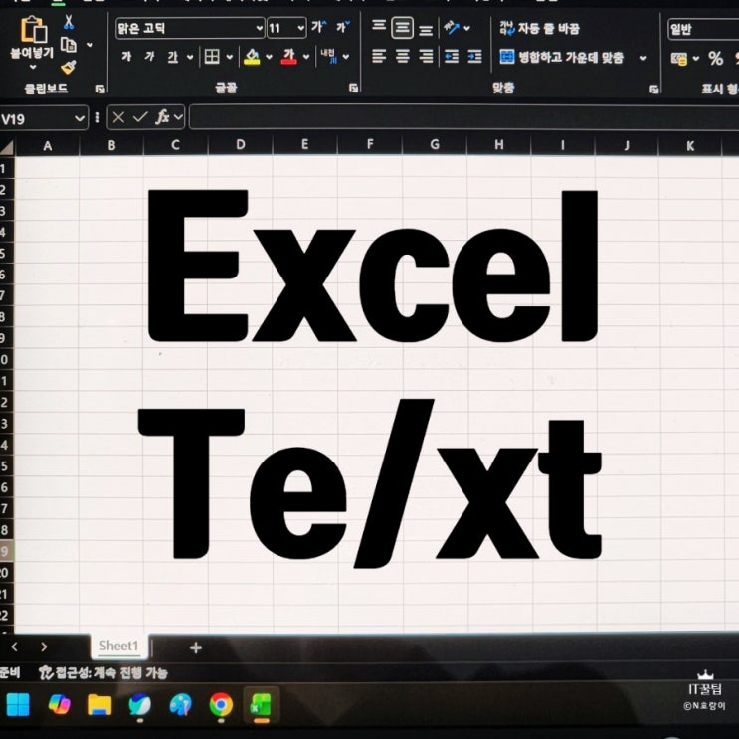Copy selection using the copy icon
Screen dimensions: 739x739
69,45
